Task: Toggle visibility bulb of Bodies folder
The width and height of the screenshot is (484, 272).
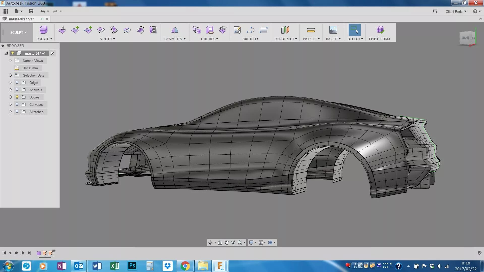Action: pos(17,97)
